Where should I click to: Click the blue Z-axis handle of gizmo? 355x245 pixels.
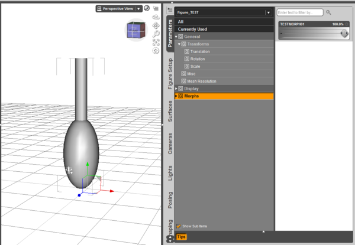[79, 195]
